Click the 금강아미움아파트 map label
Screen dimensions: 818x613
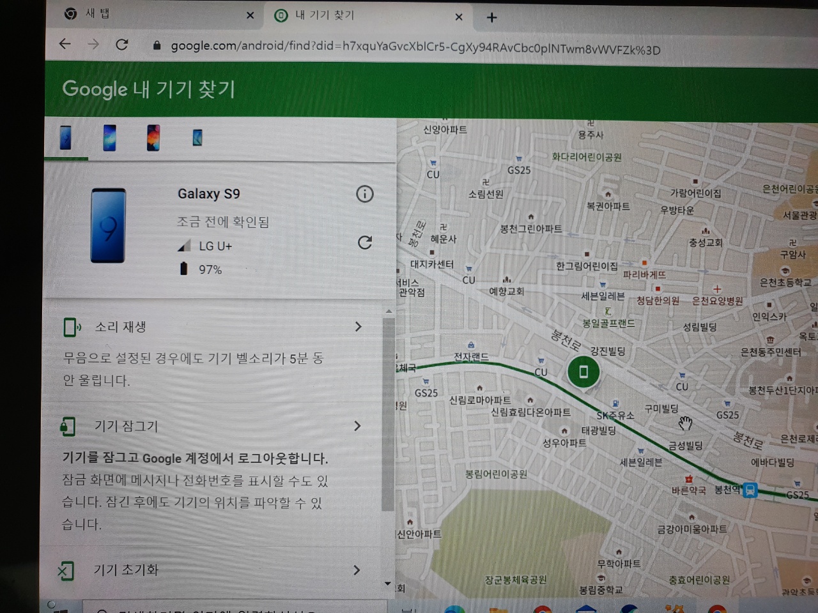pyautogui.click(x=692, y=529)
